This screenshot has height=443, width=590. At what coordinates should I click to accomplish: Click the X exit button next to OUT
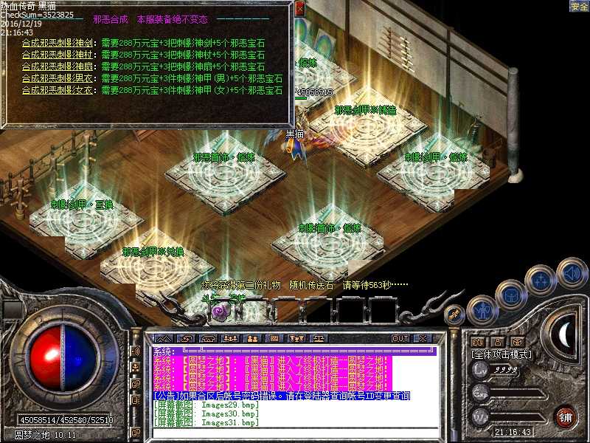pos(422,338)
